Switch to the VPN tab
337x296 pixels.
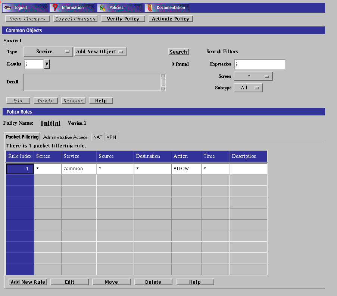click(111, 137)
